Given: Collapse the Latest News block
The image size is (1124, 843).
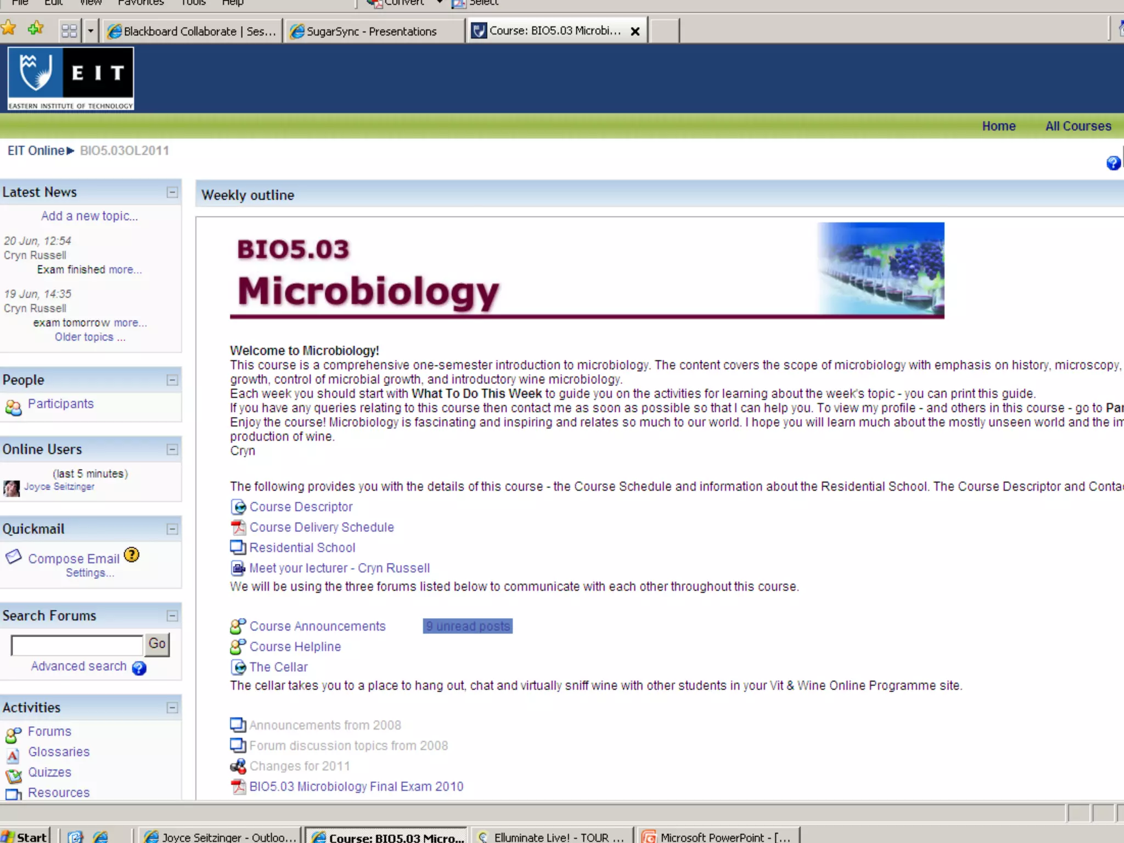Looking at the screenshot, I should pos(172,193).
